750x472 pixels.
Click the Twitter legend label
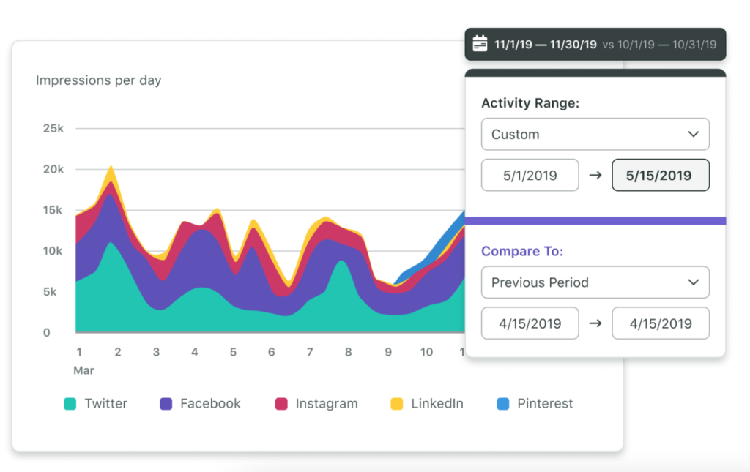pyautogui.click(x=105, y=404)
